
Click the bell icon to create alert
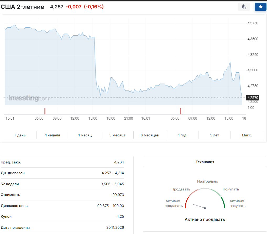pyautogui.click(x=244, y=7)
